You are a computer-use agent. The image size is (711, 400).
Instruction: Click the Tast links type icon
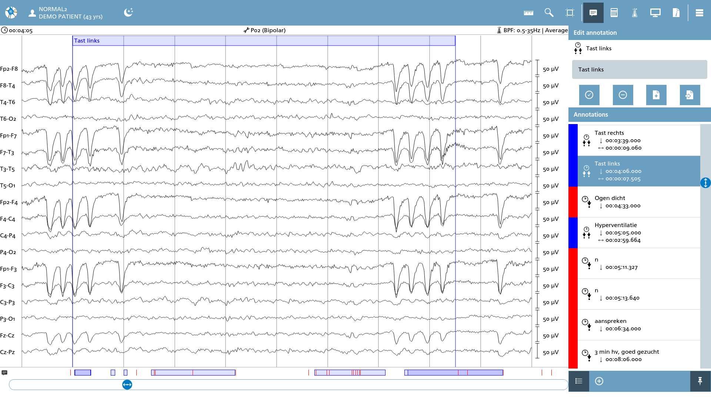pyautogui.click(x=578, y=49)
